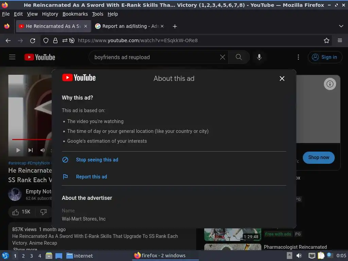Switch to the Report an ad/listing tab
Screen dimensions: 348x261
point(130,26)
